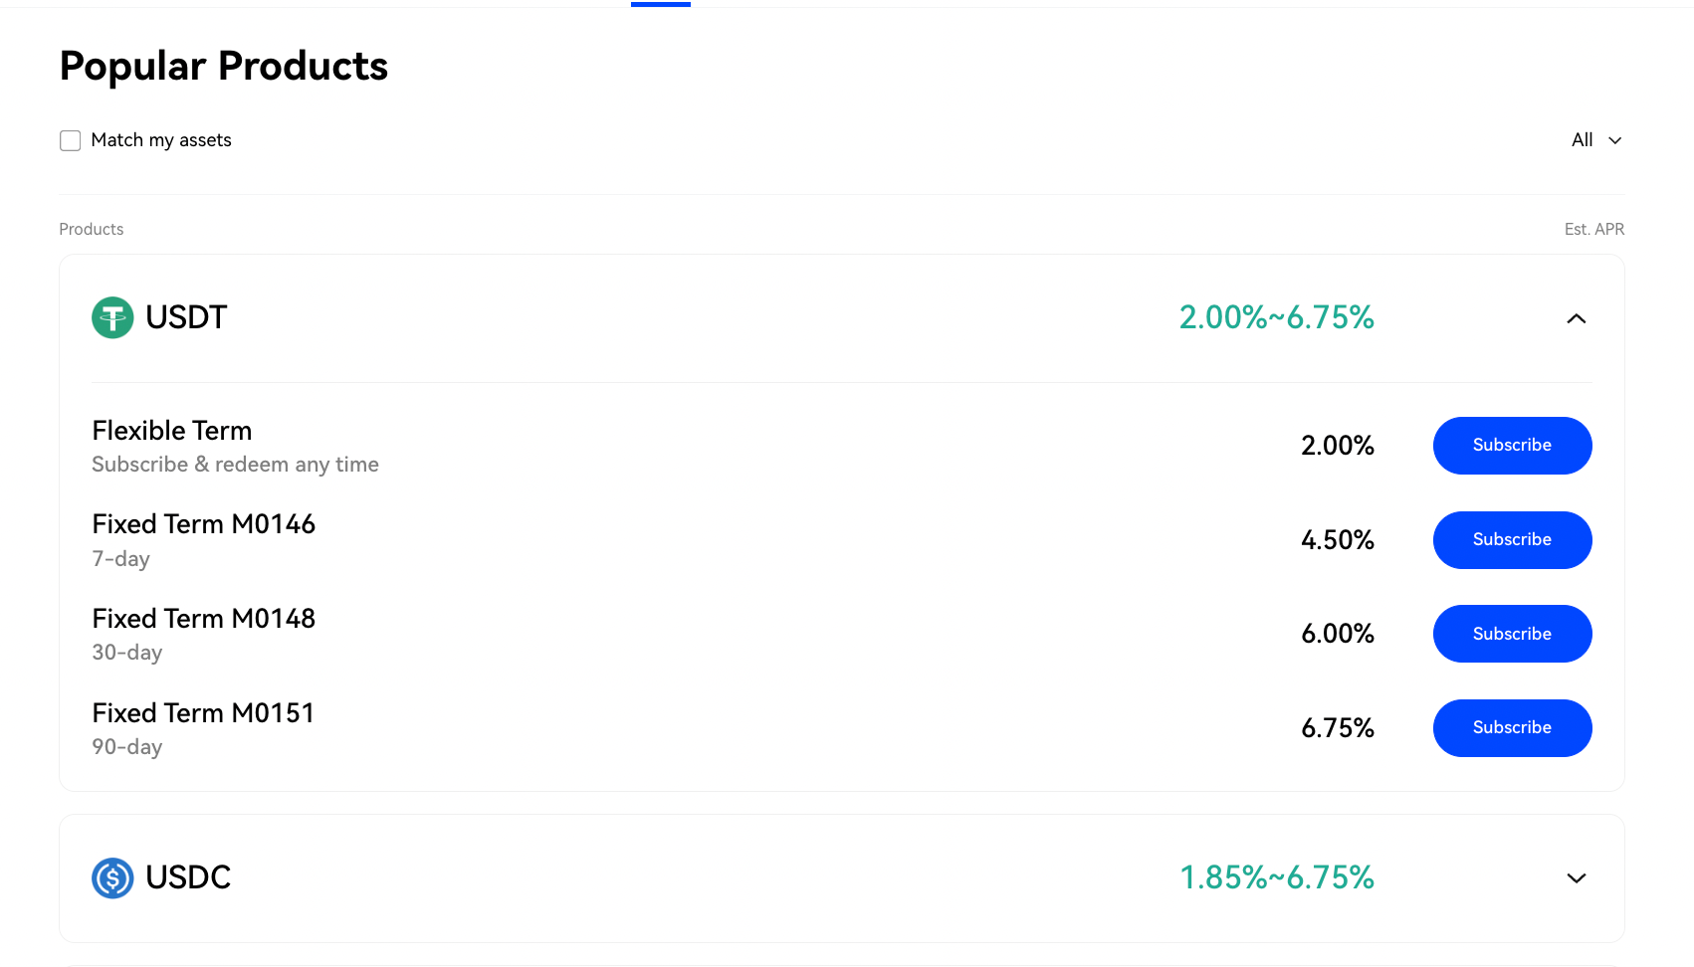This screenshot has width=1694, height=967.
Task: Expand the USDC product section
Action: coord(1576,878)
